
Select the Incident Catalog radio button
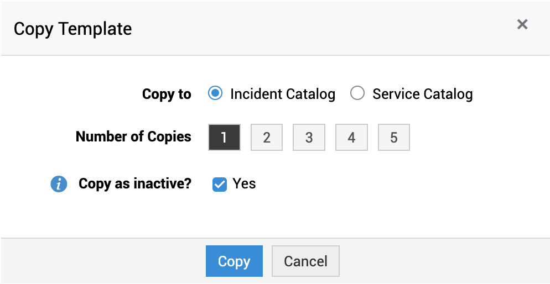(x=215, y=93)
